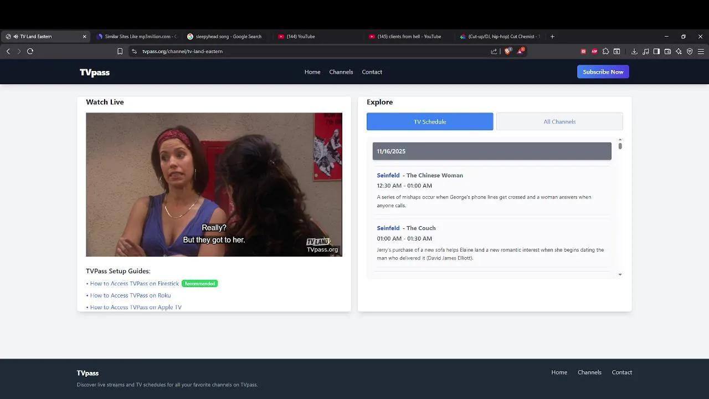Click the Watch Live heading
709x399 pixels.
(105, 102)
